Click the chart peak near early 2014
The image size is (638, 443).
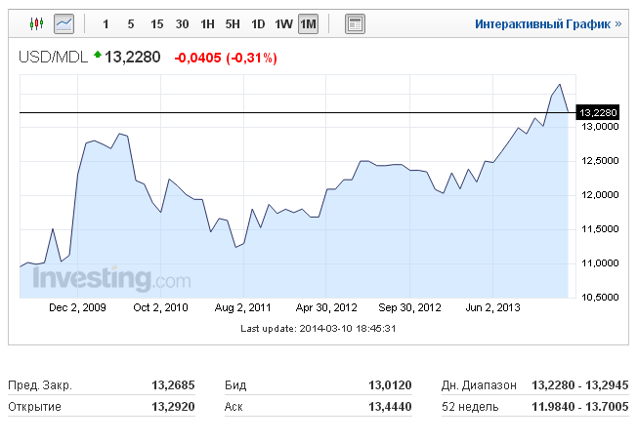(x=560, y=85)
